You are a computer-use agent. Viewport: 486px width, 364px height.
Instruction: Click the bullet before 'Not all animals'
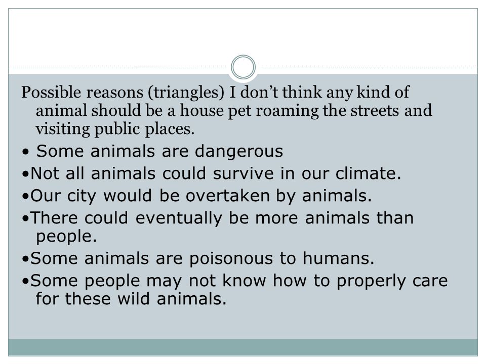[26, 174]
